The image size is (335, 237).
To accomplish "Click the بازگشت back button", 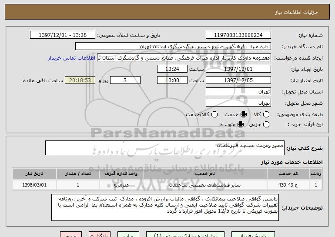I will point(100,235).
